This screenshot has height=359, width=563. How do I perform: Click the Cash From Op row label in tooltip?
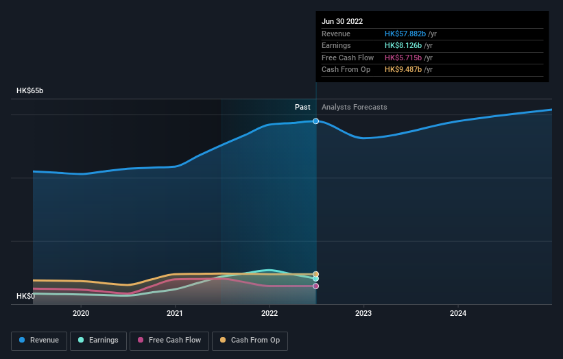click(346, 70)
